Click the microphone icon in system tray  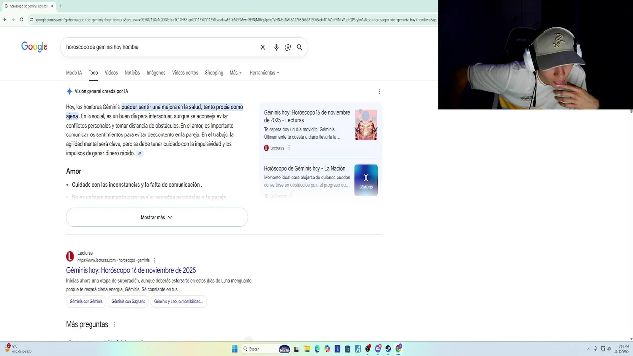click(x=595, y=349)
